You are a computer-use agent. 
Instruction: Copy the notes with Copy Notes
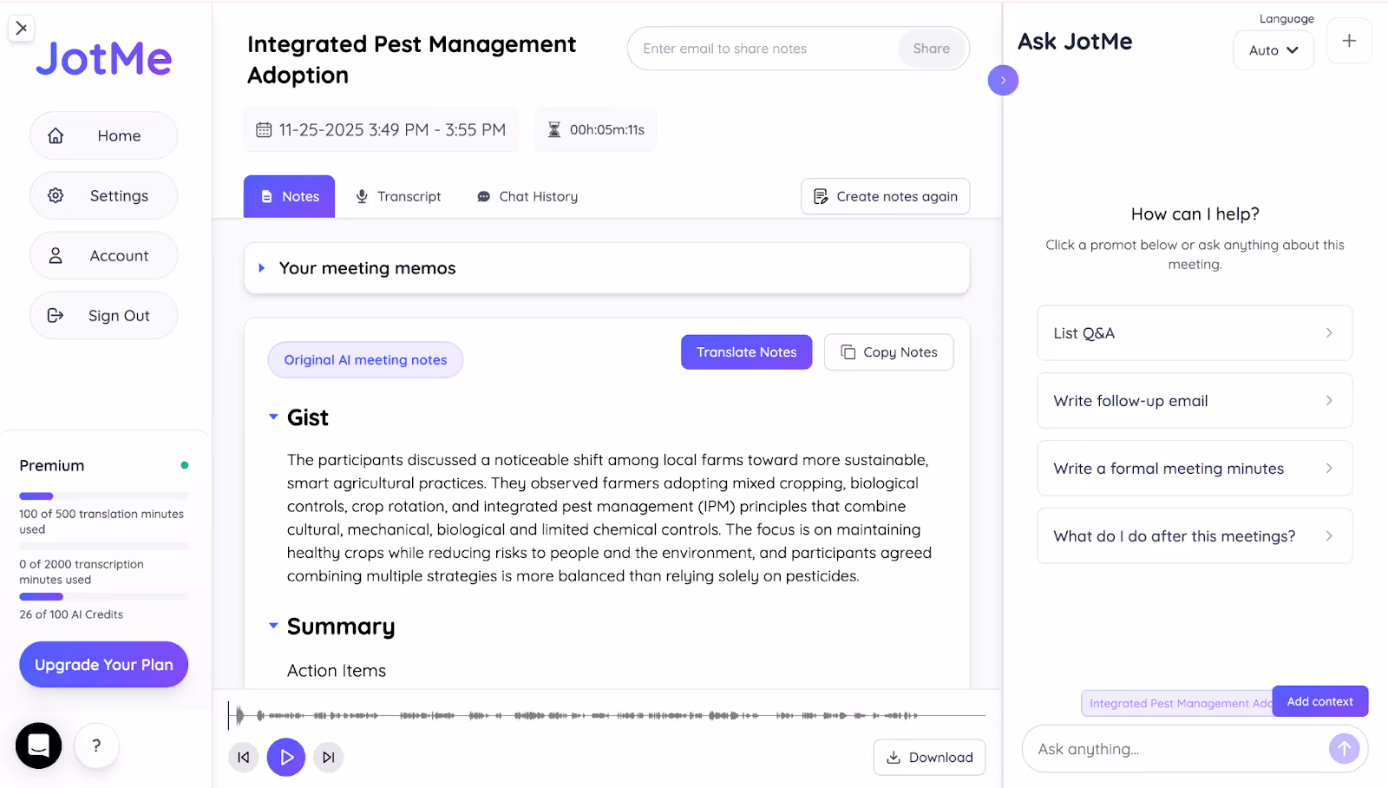888,351
